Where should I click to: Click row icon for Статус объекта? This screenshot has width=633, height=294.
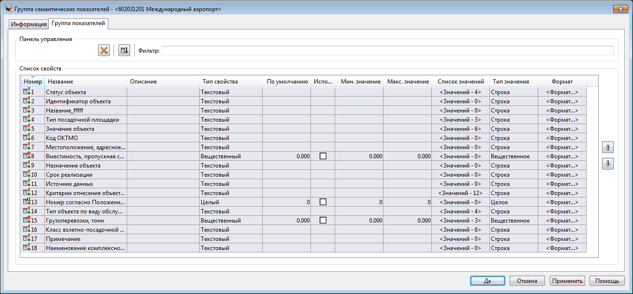coord(26,92)
